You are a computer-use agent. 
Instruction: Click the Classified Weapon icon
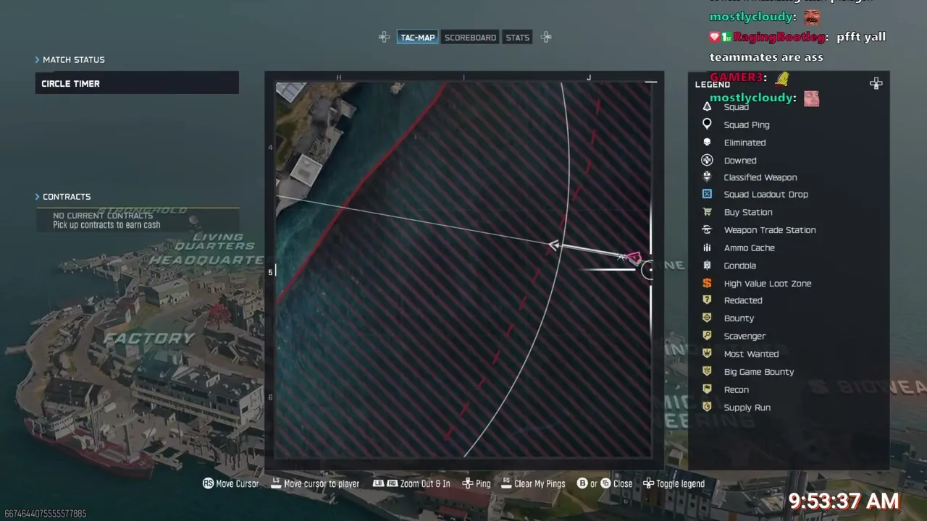(707, 177)
